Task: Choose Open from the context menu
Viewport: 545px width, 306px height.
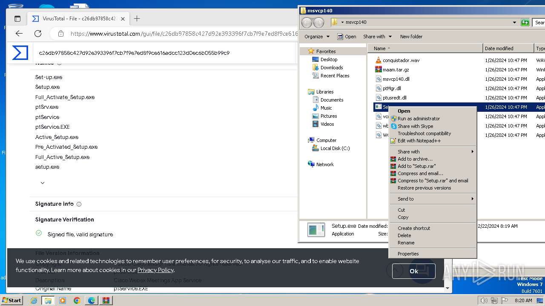Action: pos(433,111)
